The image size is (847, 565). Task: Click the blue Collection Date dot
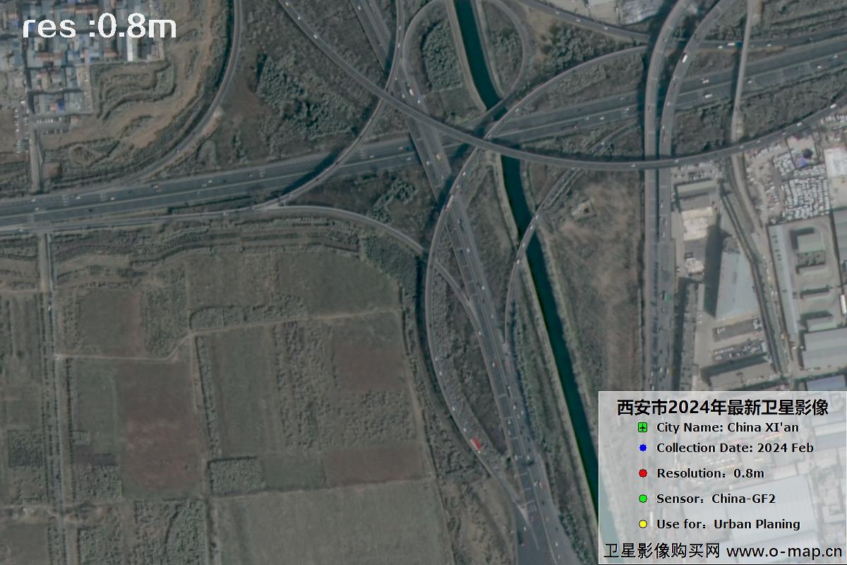[642, 448]
